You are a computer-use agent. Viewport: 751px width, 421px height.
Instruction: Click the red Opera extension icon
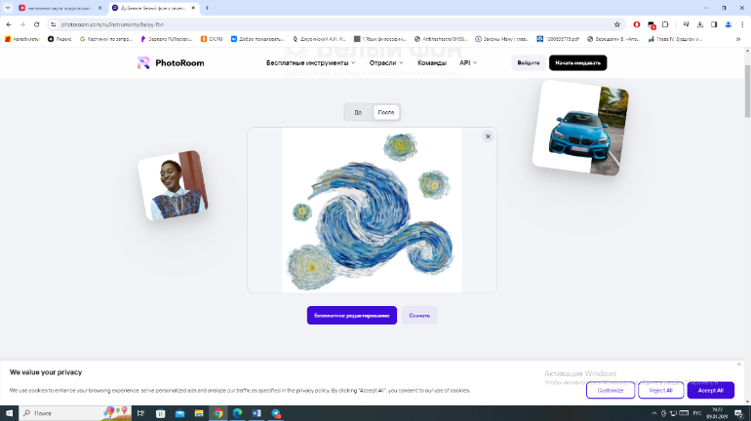[637, 24]
